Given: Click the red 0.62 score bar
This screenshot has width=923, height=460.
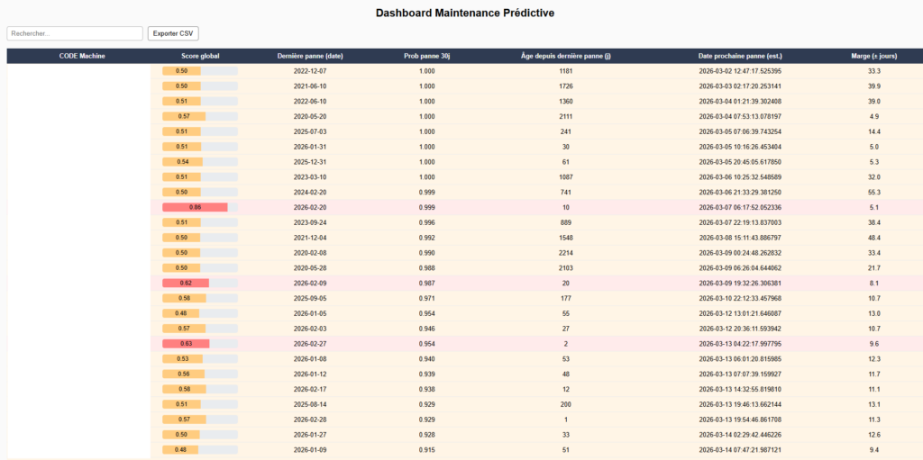Looking at the screenshot, I should click(186, 283).
